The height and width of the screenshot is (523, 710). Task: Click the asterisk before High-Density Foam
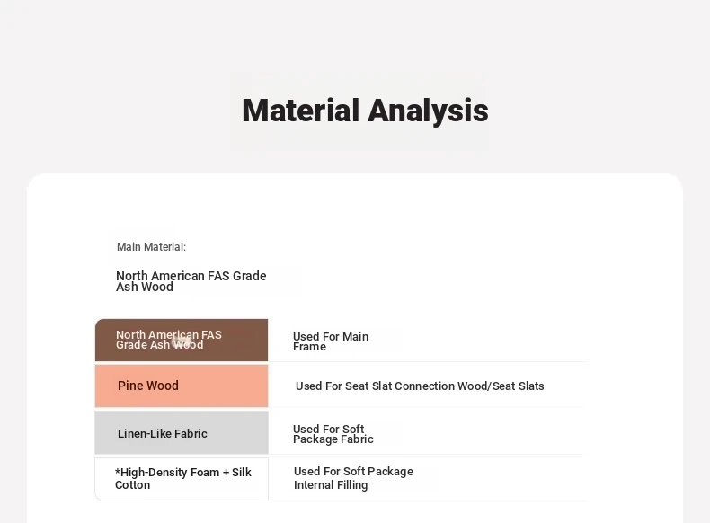pos(117,472)
